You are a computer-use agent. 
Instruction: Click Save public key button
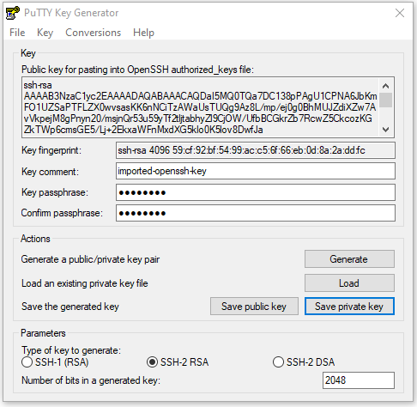[254, 307]
